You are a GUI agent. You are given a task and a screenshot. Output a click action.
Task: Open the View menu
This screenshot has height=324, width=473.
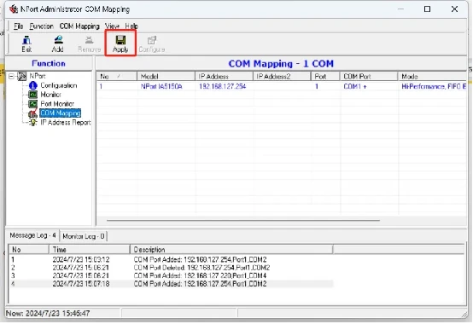[112, 26]
